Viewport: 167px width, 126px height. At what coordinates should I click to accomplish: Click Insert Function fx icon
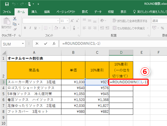54,44
